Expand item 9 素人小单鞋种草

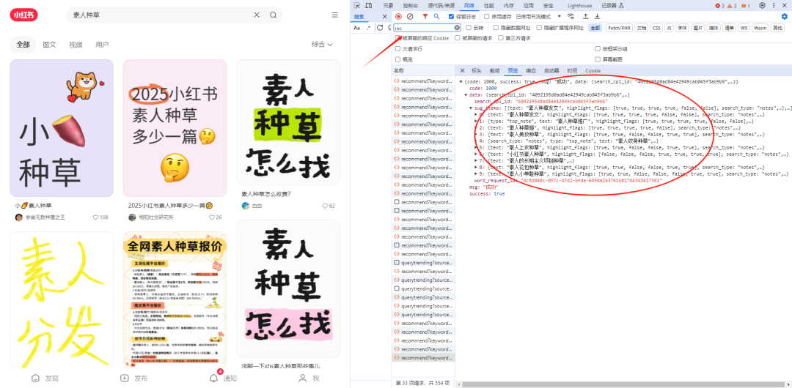click(476, 174)
